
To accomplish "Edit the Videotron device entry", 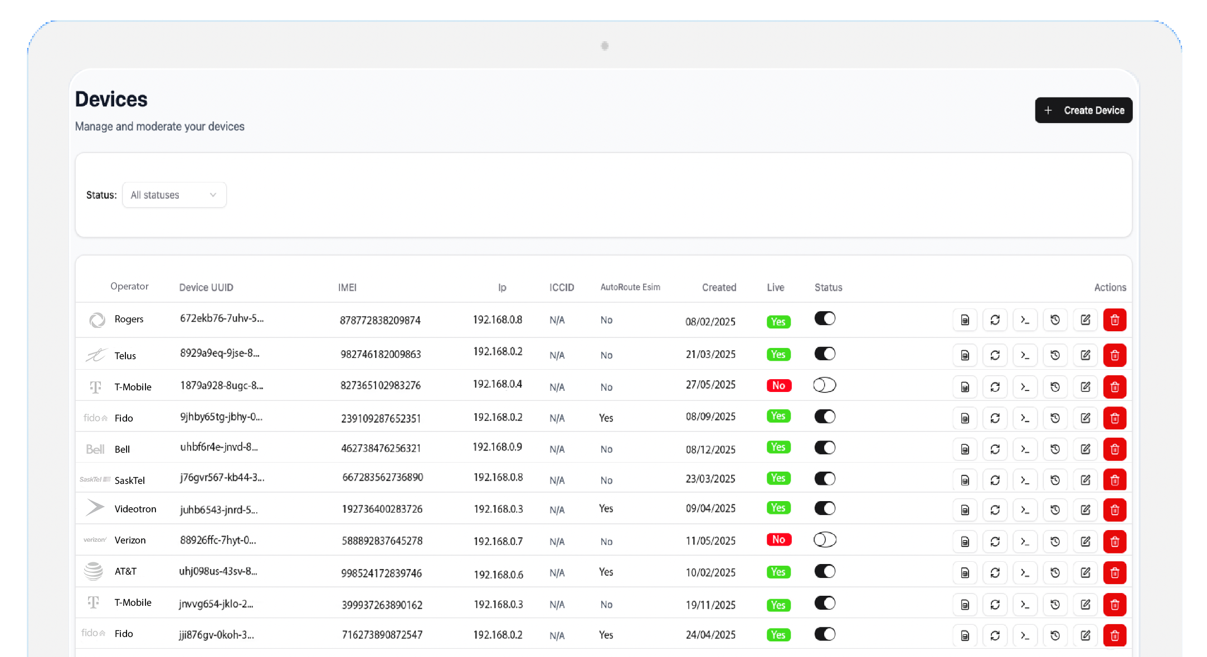I will tap(1085, 509).
